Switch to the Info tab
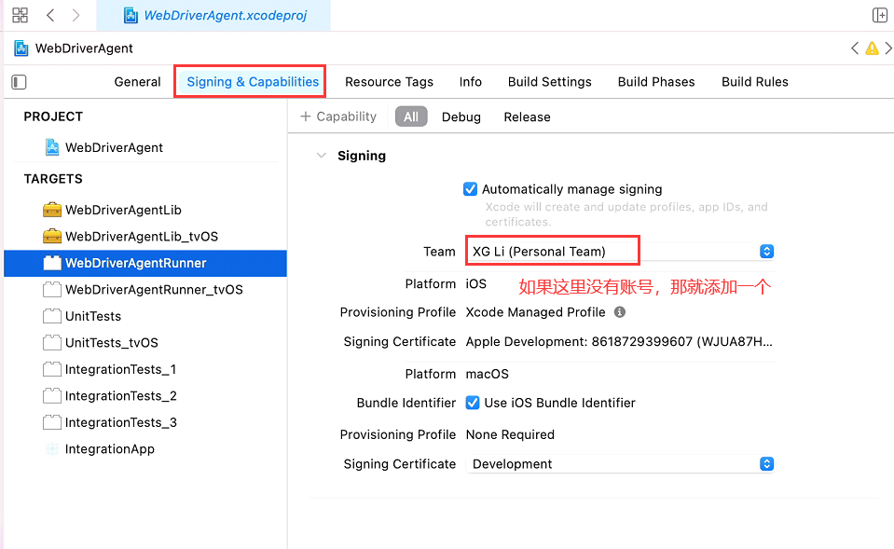The width and height of the screenshot is (894, 549). click(471, 81)
